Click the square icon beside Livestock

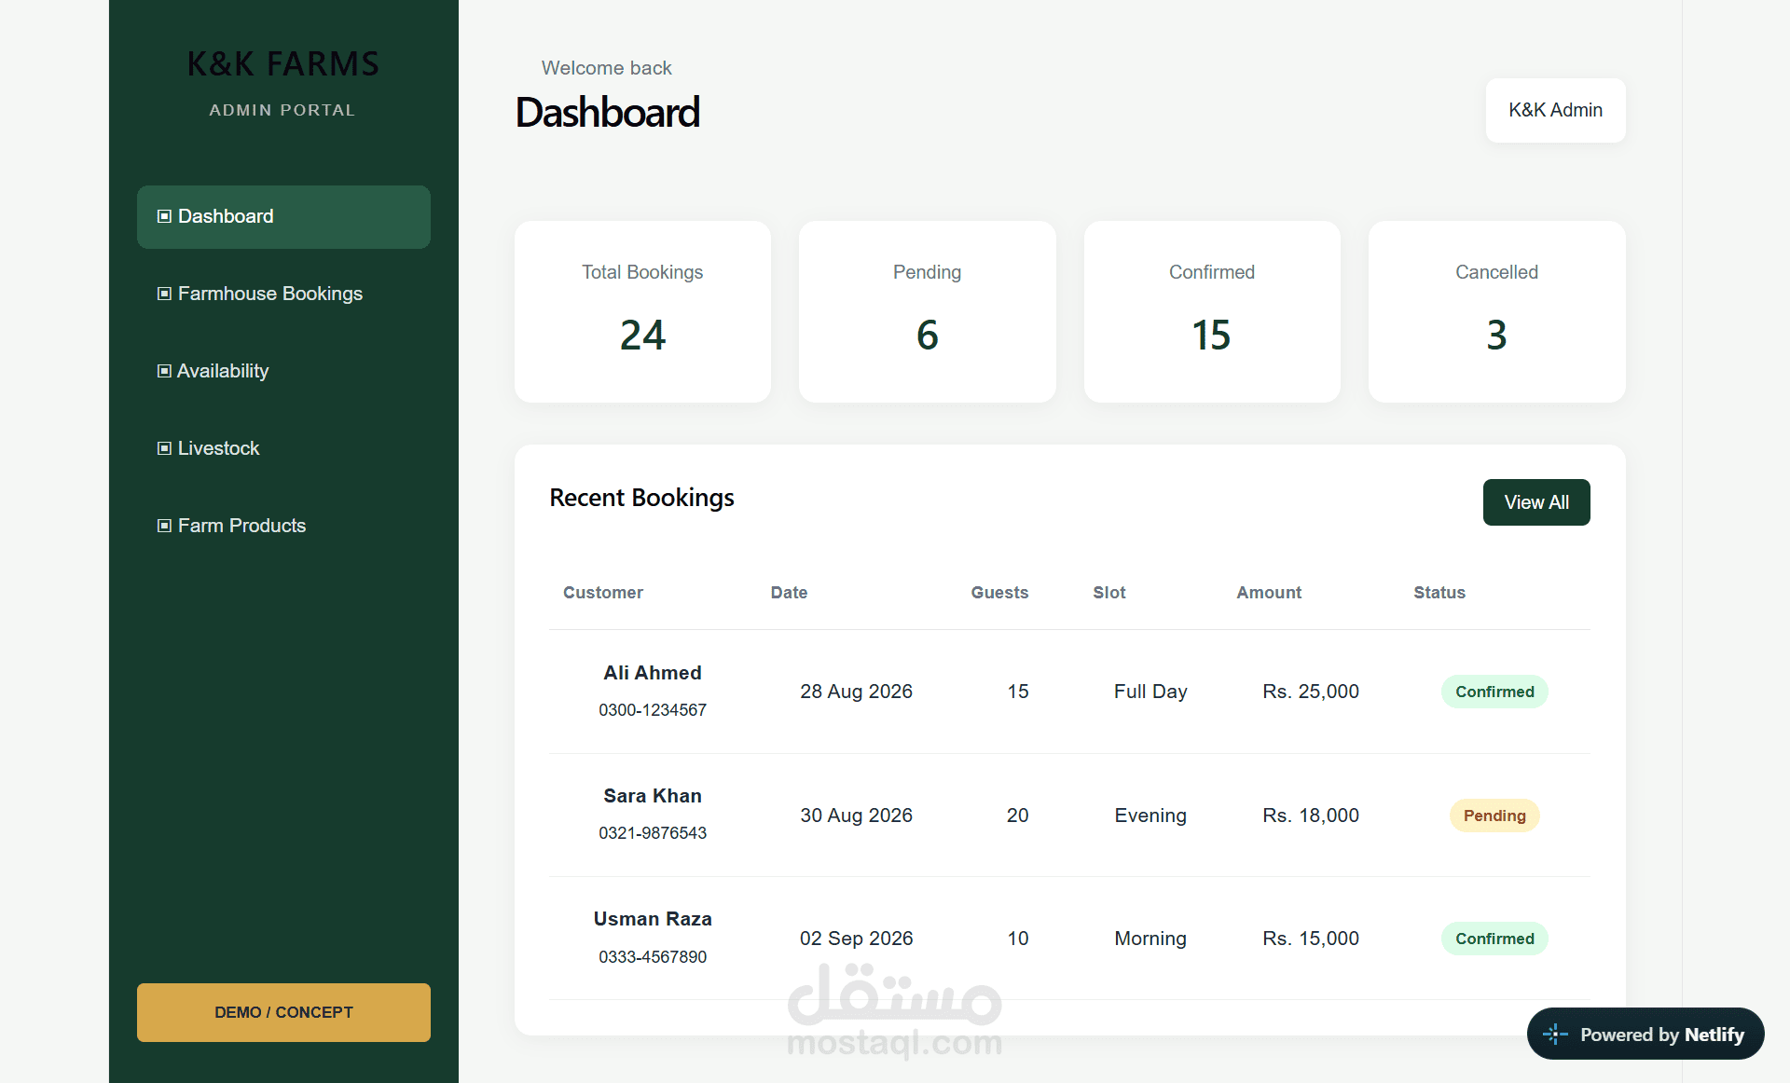click(x=164, y=448)
